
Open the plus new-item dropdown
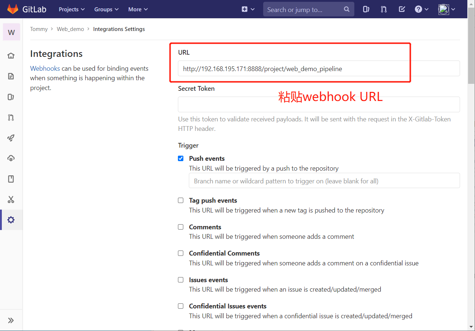[248, 9]
